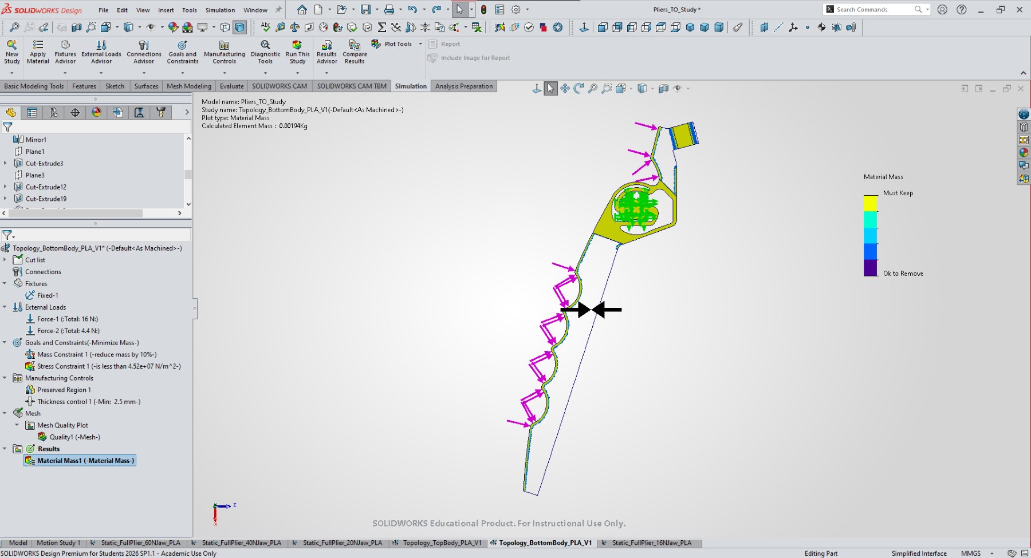
Task: Expand the Cut-Extrude12 feature
Action: coord(5,187)
